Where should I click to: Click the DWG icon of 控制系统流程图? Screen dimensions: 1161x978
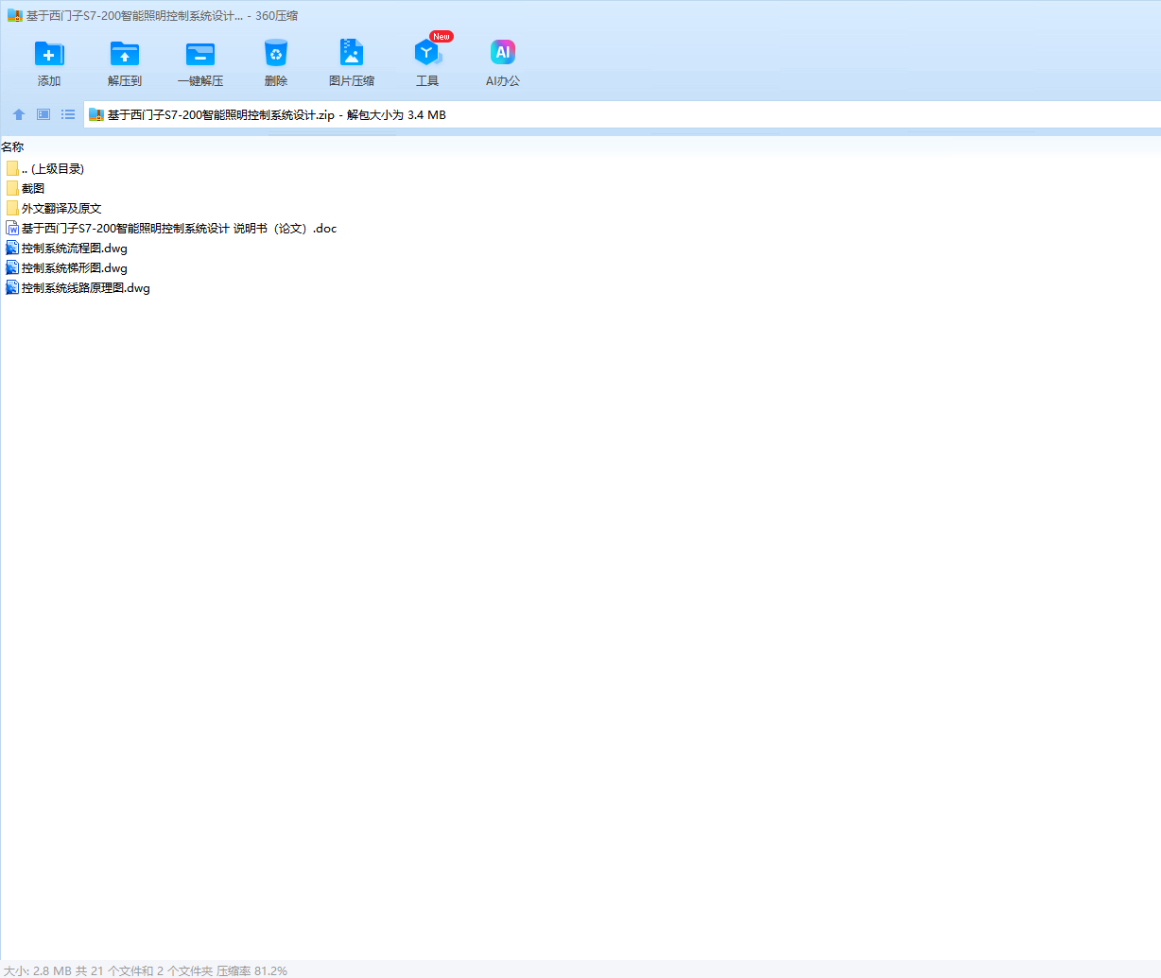pos(12,248)
